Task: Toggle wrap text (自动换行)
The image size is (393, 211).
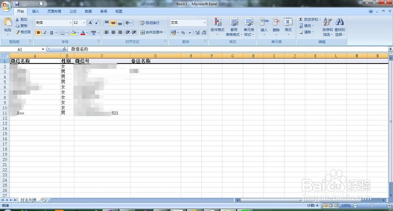Action: (150, 23)
